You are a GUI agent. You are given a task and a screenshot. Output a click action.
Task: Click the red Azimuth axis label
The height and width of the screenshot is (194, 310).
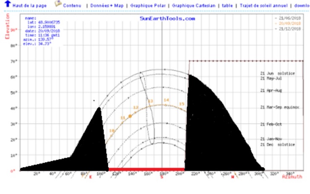tap(292, 177)
